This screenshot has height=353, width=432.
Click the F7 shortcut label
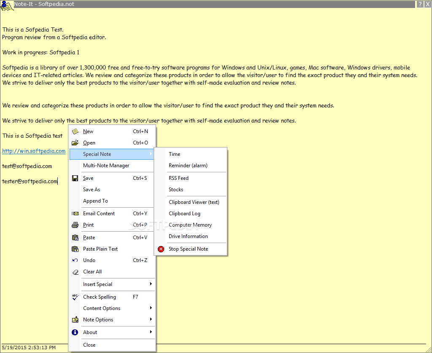click(135, 297)
